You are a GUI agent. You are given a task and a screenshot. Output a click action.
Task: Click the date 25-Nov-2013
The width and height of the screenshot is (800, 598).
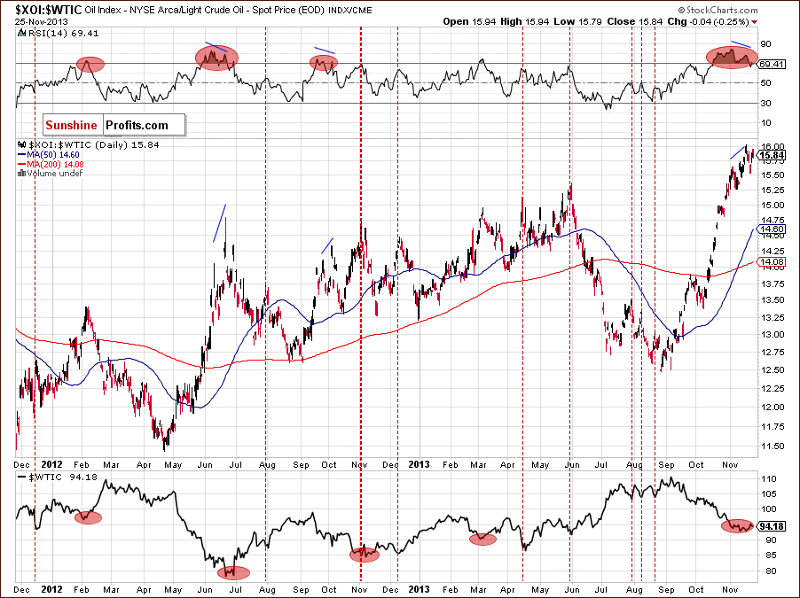42,22
